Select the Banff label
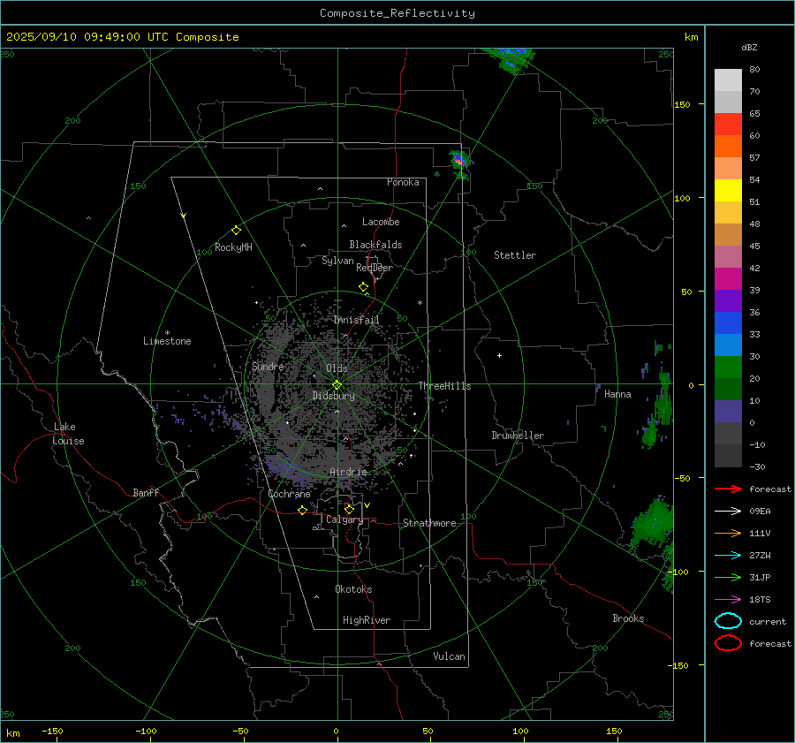 coord(146,493)
